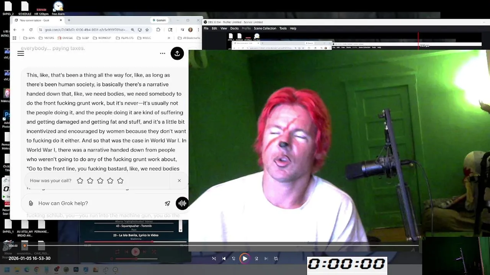The width and height of the screenshot is (490, 275).
Task: Open the Grok sidebar hamburger menu
Action: point(21,53)
